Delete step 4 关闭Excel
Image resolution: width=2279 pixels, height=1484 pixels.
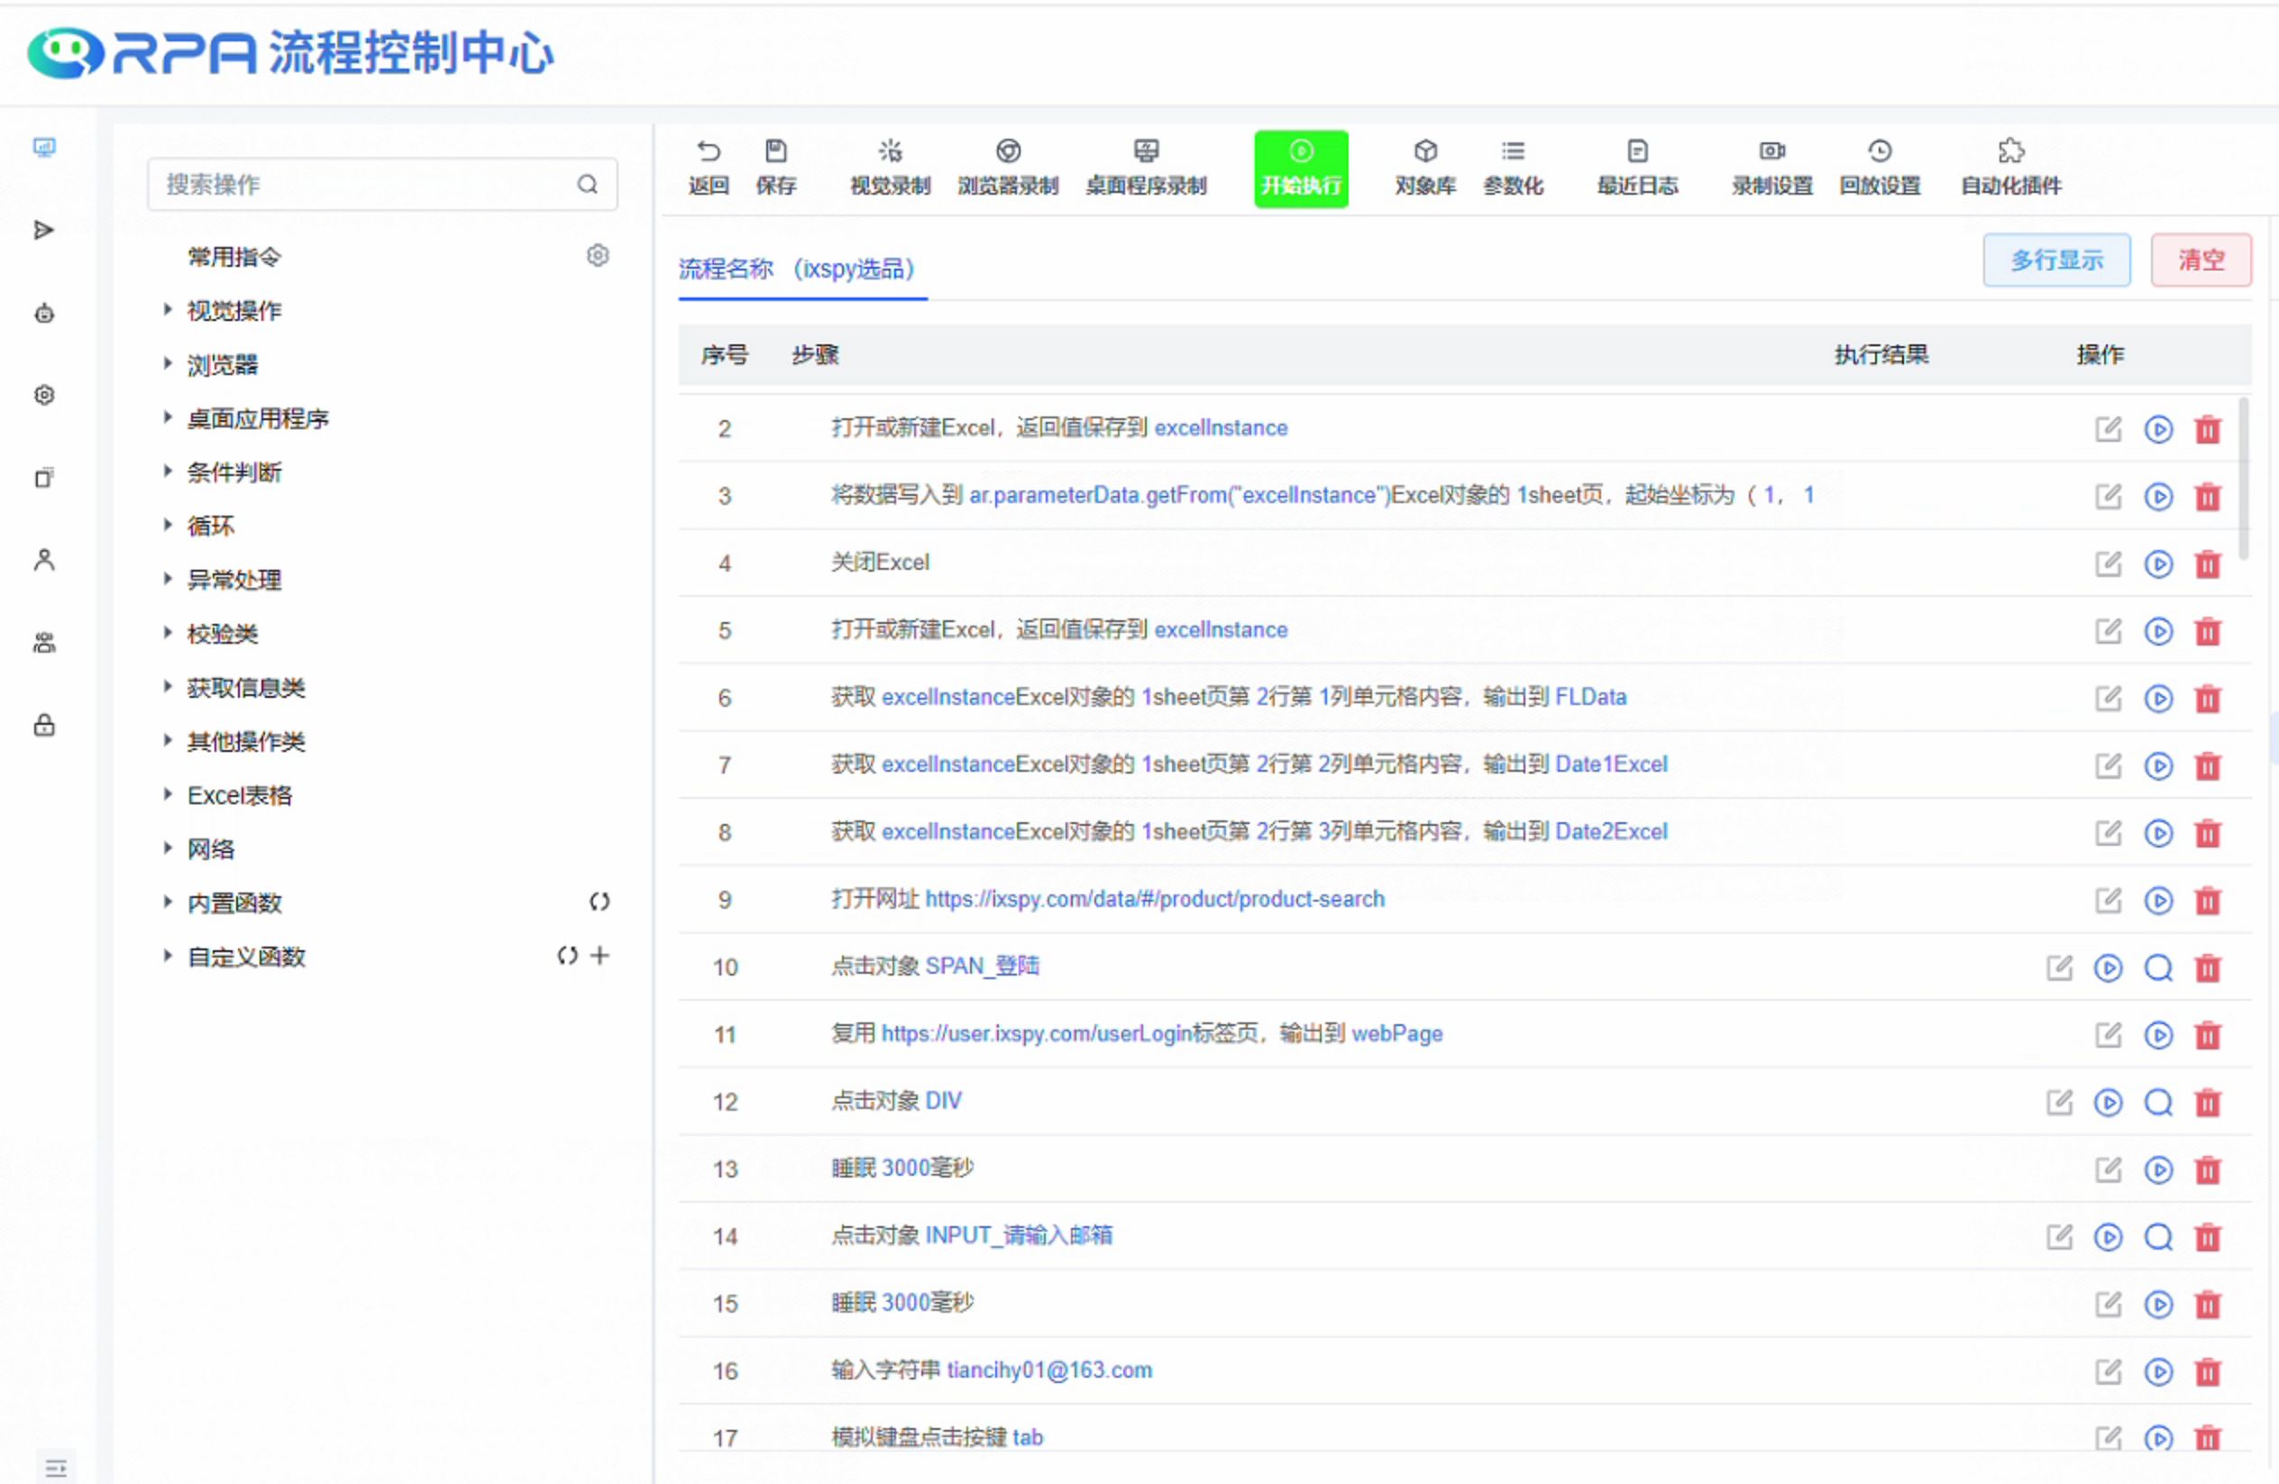(2207, 563)
